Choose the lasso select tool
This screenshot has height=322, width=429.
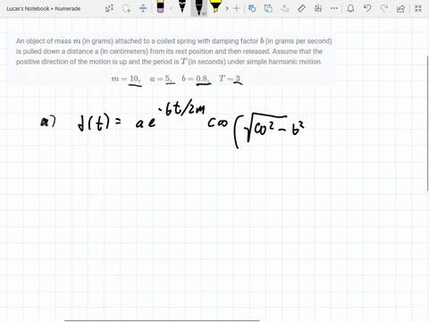126,8
